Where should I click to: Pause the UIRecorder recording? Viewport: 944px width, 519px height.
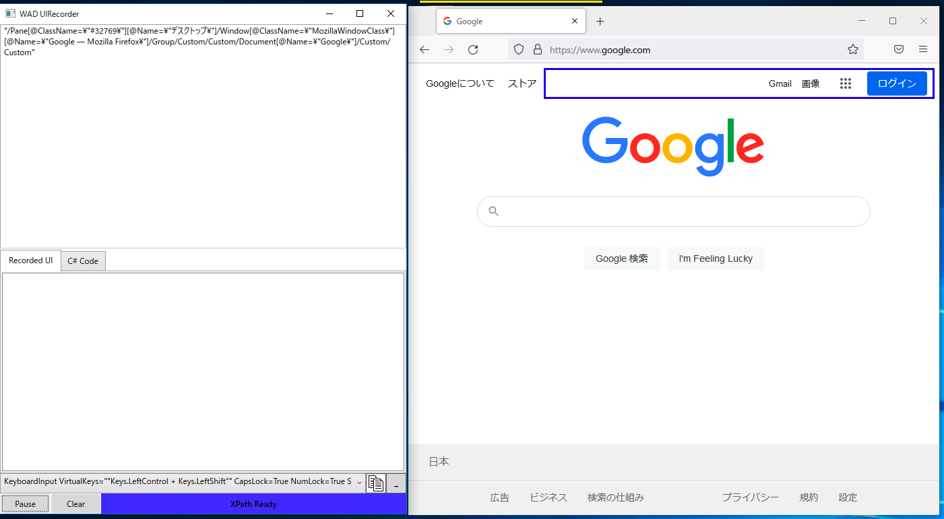click(x=25, y=503)
